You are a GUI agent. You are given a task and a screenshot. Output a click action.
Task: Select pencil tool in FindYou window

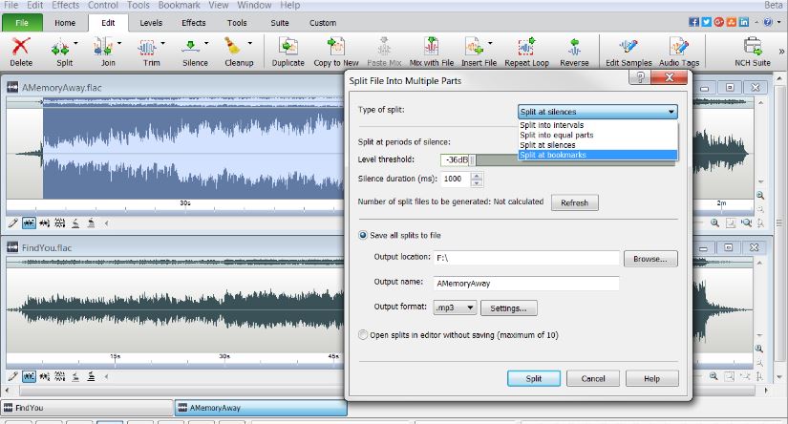pos(13,376)
